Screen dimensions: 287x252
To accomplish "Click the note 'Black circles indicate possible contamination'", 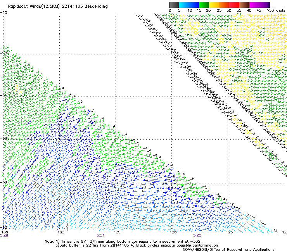I will click(177, 245).
